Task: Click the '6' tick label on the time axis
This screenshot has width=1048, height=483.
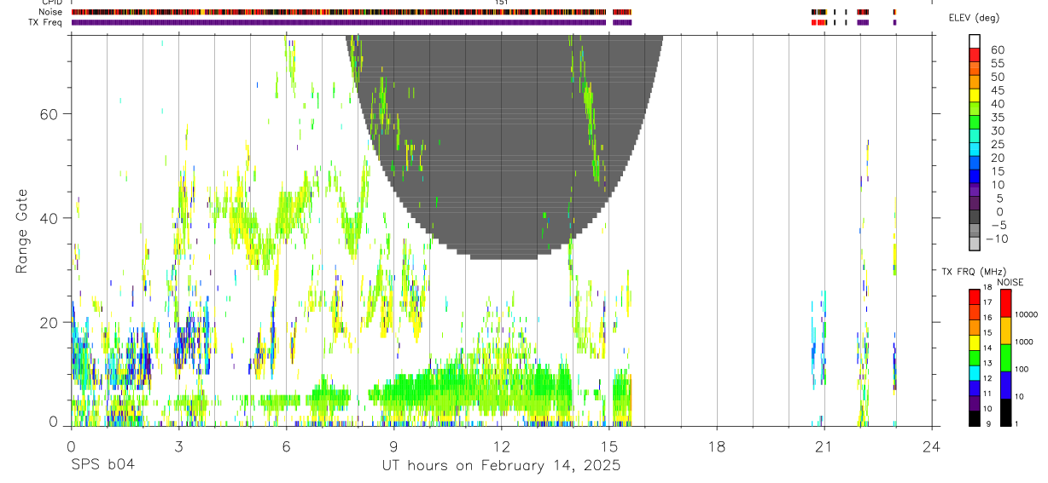Action: (286, 446)
